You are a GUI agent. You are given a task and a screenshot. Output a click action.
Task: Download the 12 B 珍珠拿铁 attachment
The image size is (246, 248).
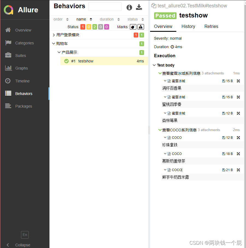coord(227,138)
